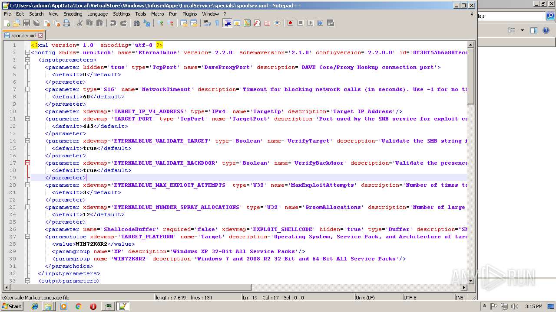The height and width of the screenshot is (312, 556).
Task: Click the Stop Recording macro icon
Action: coord(300,23)
